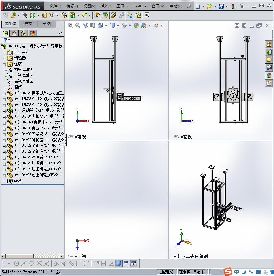Click New document icon

(x=198, y=6)
